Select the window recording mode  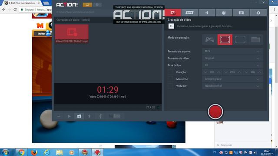point(255,39)
